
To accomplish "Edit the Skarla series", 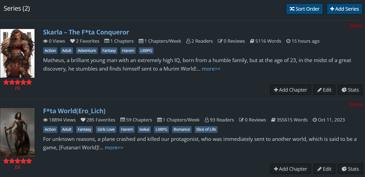I will click(x=324, y=90).
